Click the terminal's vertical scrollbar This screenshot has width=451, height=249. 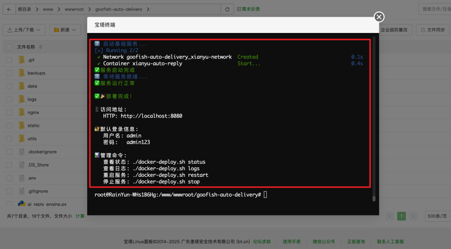pyautogui.click(x=374, y=119)
